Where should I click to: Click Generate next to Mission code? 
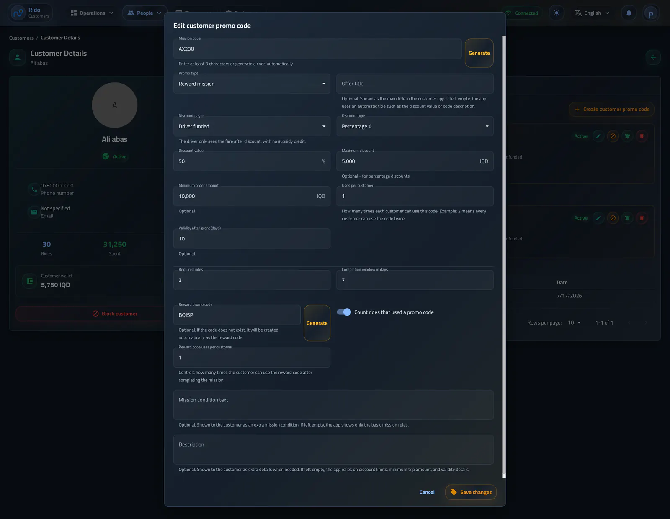[479, 53]
